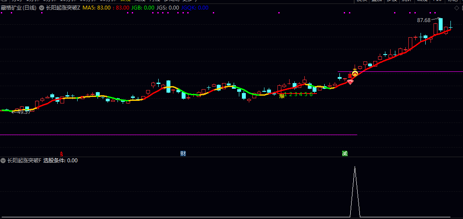The height and width of the screenshot is (219, 463).
Task: Click the yellow buy signal icon on chart
Action: [355, 74]
